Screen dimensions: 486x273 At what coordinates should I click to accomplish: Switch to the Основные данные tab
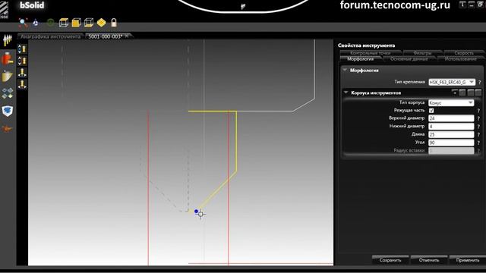[409, 59]
